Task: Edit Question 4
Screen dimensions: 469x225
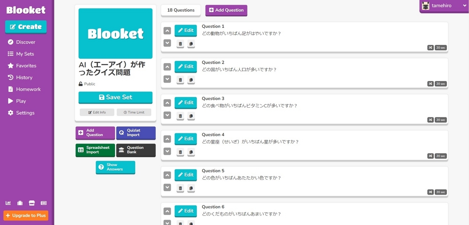Action: (x=186, y=138)
